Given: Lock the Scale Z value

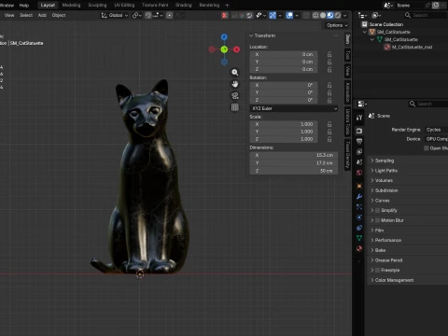Looking at the screenshot, I should [329, 139].
